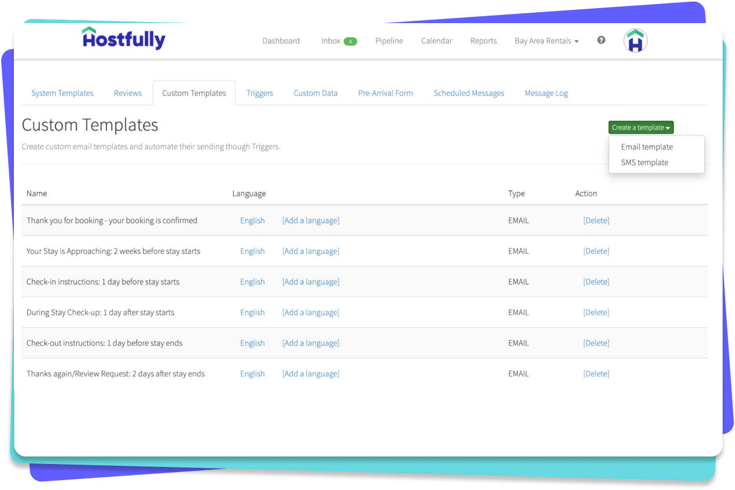Choose SMS template from the menu
The image size is (735, 490).
pos(644,162)
